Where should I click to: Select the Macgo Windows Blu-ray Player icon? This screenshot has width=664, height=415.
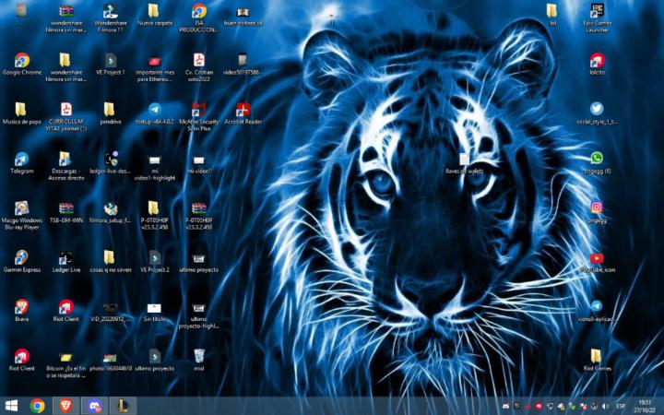click(21, 209)
